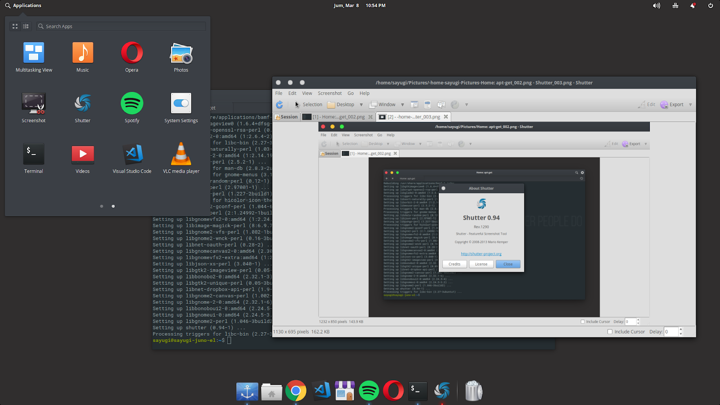Select second launcher page dot
The height and width of the screenshot is (405, 720).
[x=113, y=206]
